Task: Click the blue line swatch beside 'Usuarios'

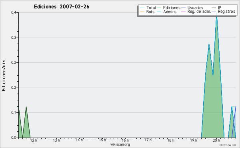Action: click(x=183, y=8)
